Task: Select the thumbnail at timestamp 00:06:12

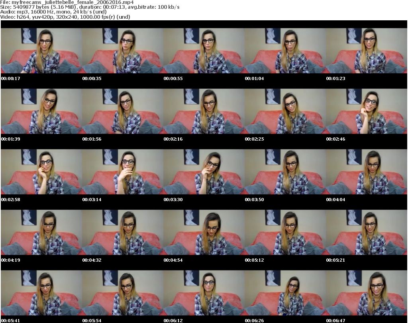Action: click(x=204, y=293)
